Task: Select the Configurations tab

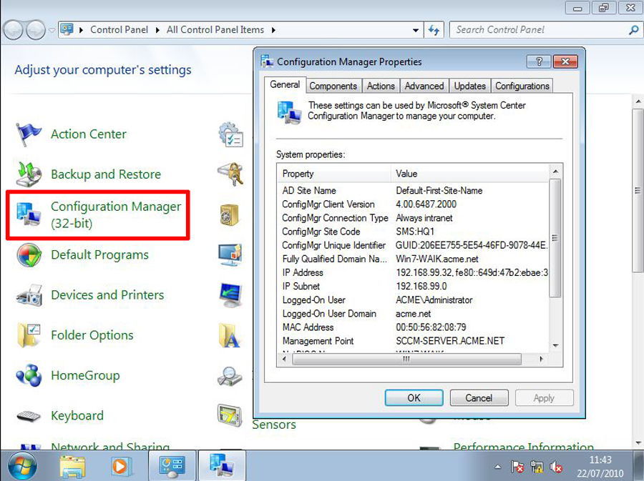Action: point(522,86)
